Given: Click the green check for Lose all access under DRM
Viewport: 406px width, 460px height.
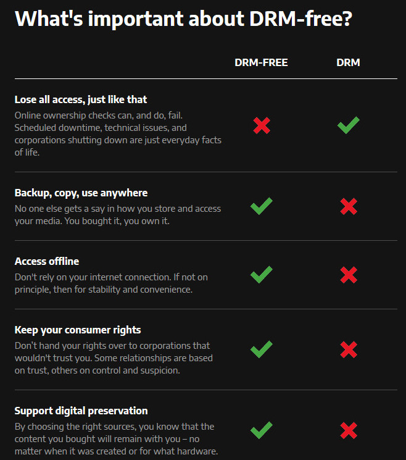Looking at the screenshot, I should [x=349, y=126].
